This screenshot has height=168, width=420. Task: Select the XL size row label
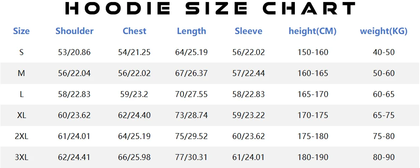coord(21,115)
